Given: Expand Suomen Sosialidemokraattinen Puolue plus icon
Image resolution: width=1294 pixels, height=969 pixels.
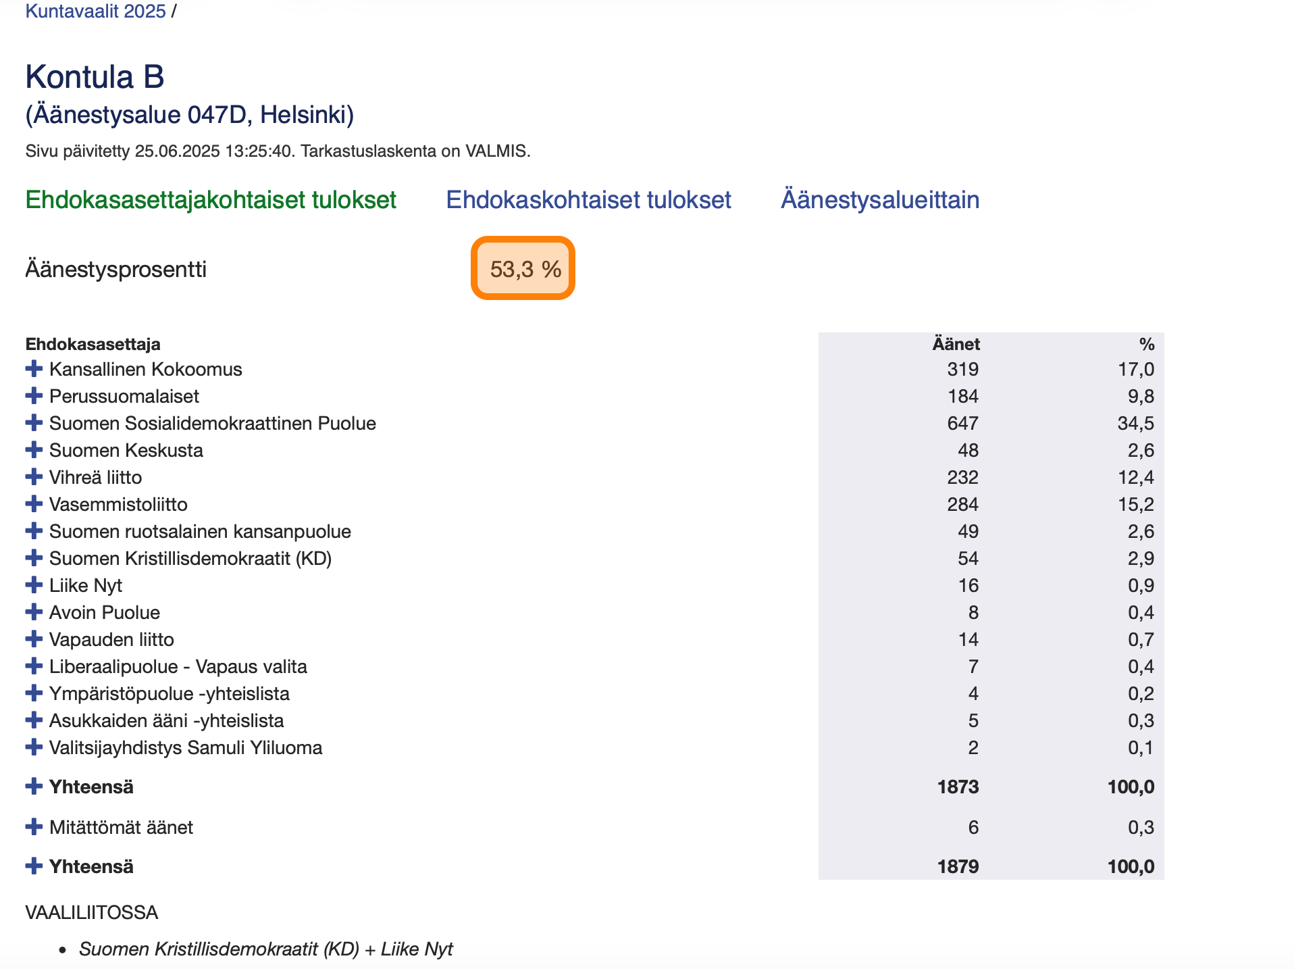Looking at the screenshot, I should (x=34, y=423).
